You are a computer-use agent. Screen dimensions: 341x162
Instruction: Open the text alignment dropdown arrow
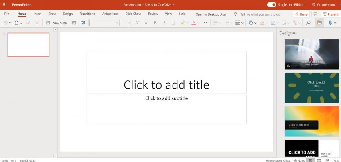click(242, 23)
